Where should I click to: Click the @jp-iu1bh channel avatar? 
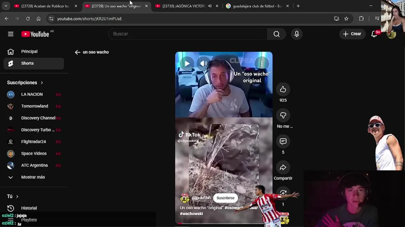[185, 198]
